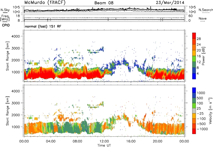
Task: Click the date '23/Mar/2014'
Action: click(170, 2)
